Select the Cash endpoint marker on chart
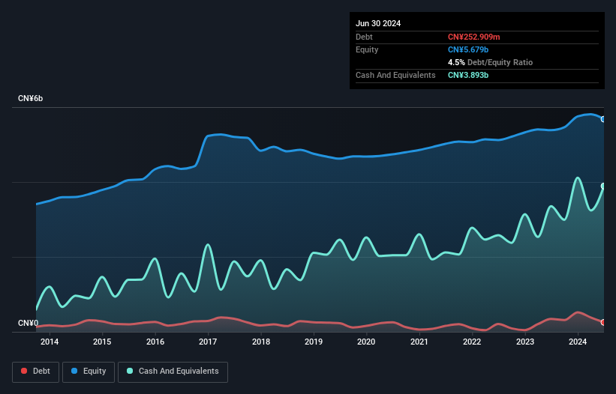 [603, 187]
